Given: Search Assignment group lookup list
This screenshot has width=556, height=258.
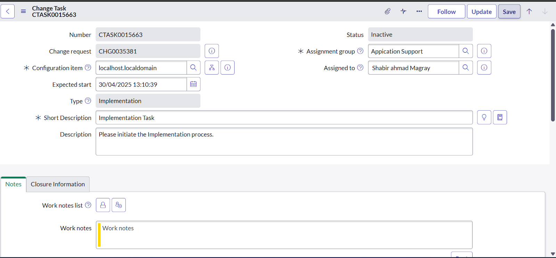Looking at the screenshot, I should point(466,51).
